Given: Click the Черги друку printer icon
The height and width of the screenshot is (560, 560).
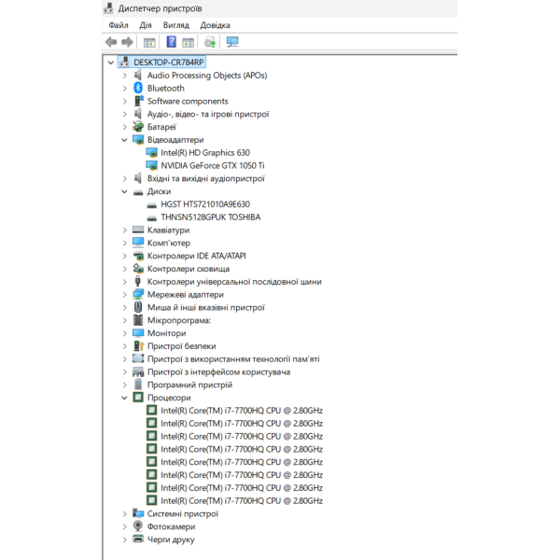Looking at the screenshot, I should [x=138, y=539].
